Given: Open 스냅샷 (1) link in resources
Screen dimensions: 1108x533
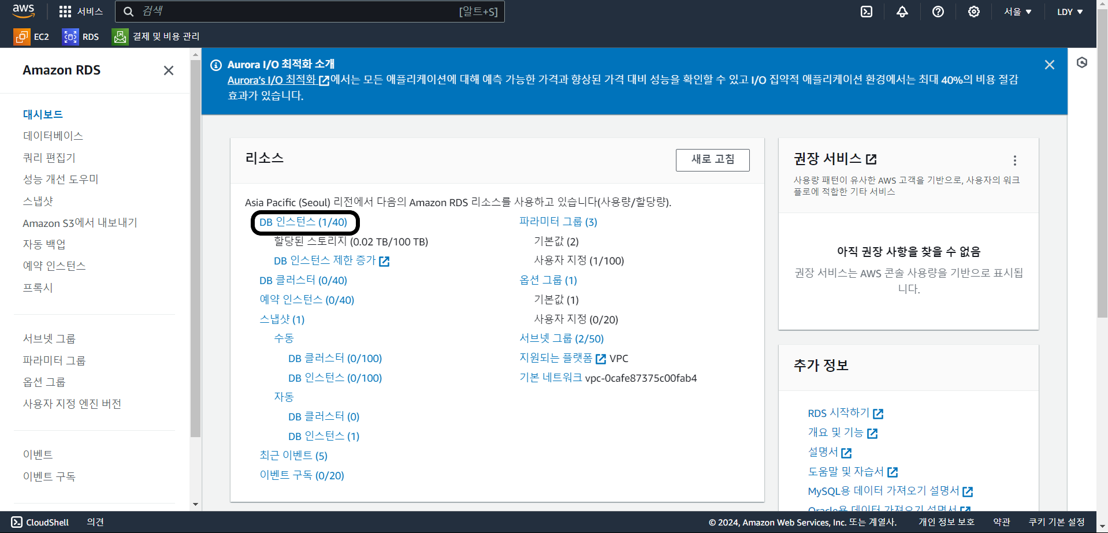Looking at the screenshot, I should click(x=282, y=320).
